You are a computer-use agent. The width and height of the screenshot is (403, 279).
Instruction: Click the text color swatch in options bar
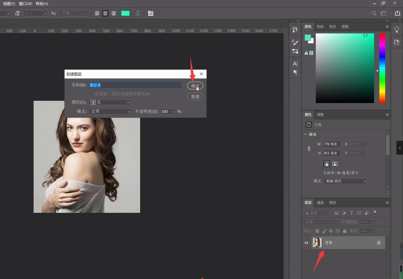tap(125, 13)
